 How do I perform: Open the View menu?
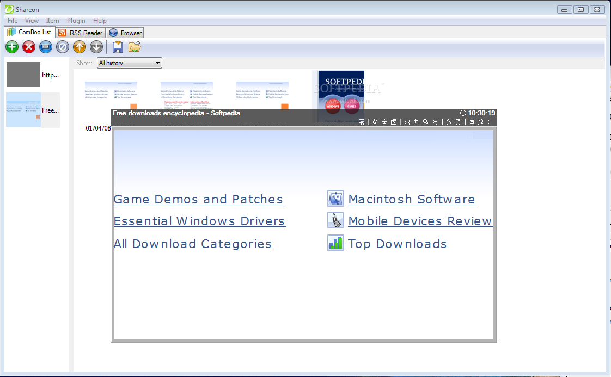point(32,21)
